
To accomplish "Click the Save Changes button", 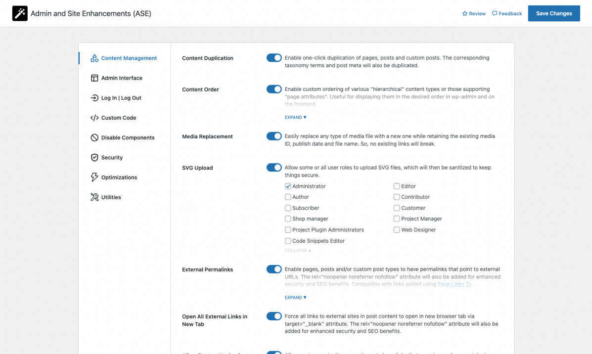I will click(x=553, y=13).
